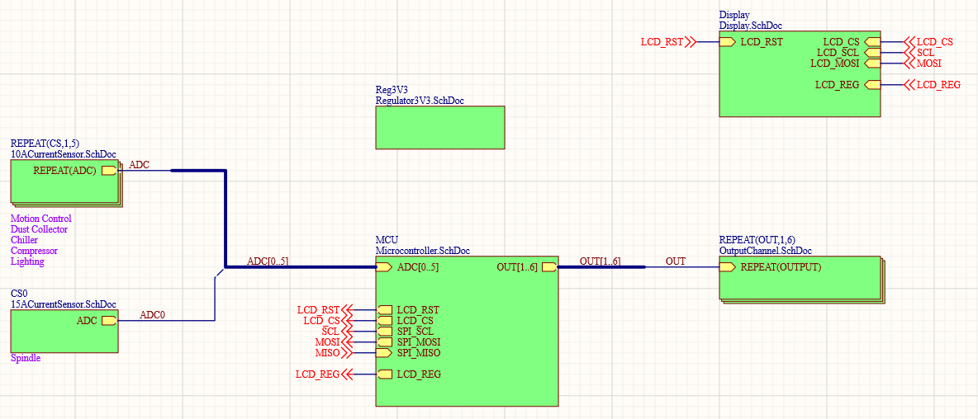Click the Spindle text note
The height and width of the screenshot is (419, 978).
tap(26, 358)
